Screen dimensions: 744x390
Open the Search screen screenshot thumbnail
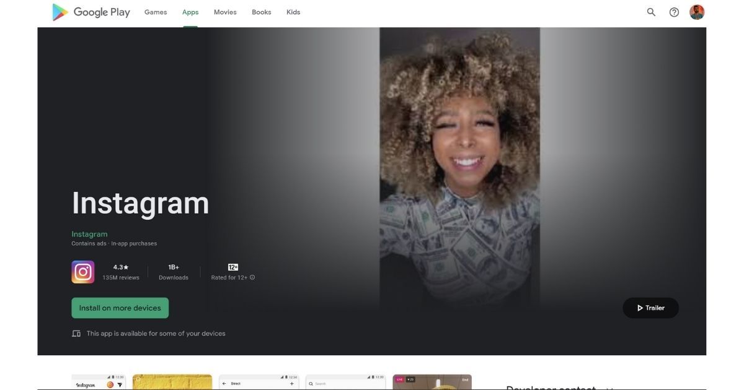tap(345, 382)
